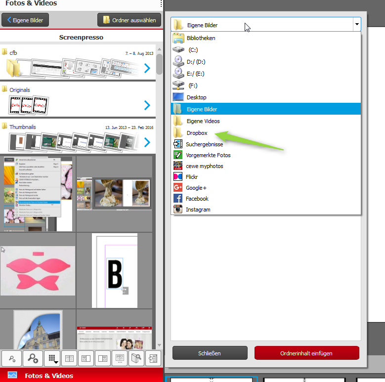385x382 pixels.
Task: Select the D:/ (D:) disc drive icon
Action: (178, 61)
